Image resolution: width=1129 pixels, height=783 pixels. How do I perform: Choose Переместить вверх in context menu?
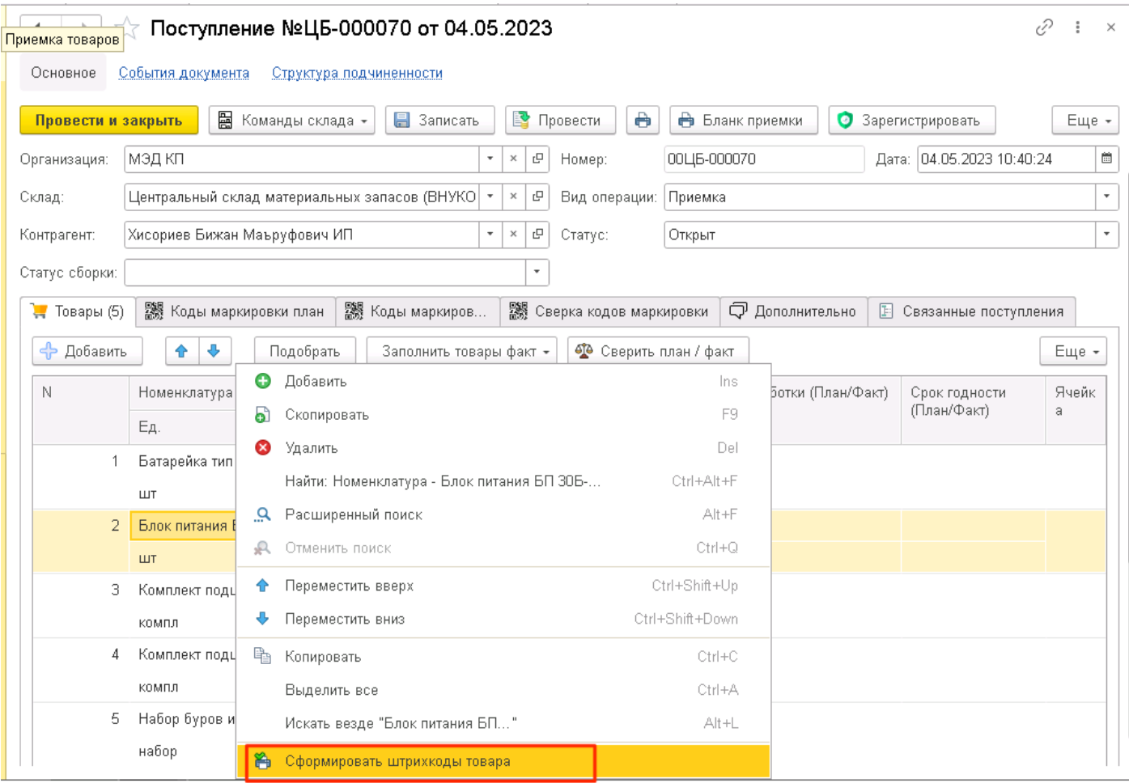(503, 586)
